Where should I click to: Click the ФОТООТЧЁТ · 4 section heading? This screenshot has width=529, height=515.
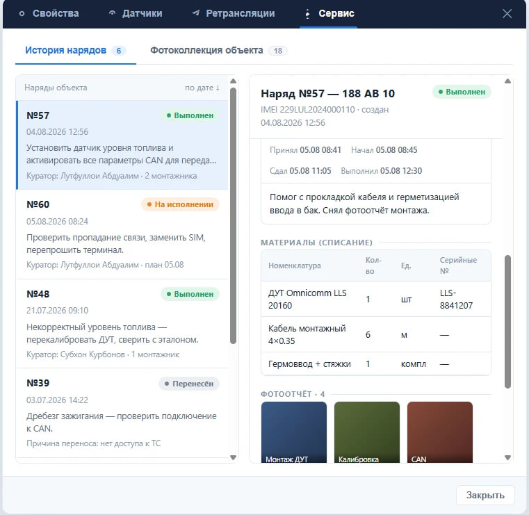293,394
